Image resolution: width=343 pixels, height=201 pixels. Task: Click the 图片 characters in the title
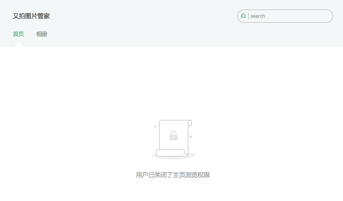tap(31, 16)
